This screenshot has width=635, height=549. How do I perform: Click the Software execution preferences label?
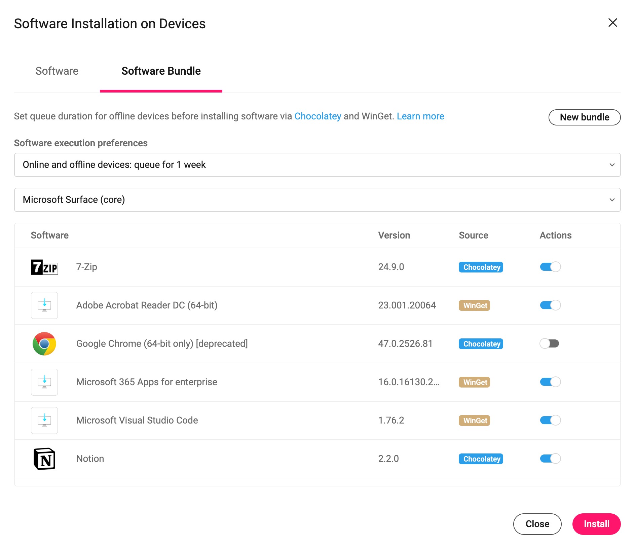click(x=81, y=143)
